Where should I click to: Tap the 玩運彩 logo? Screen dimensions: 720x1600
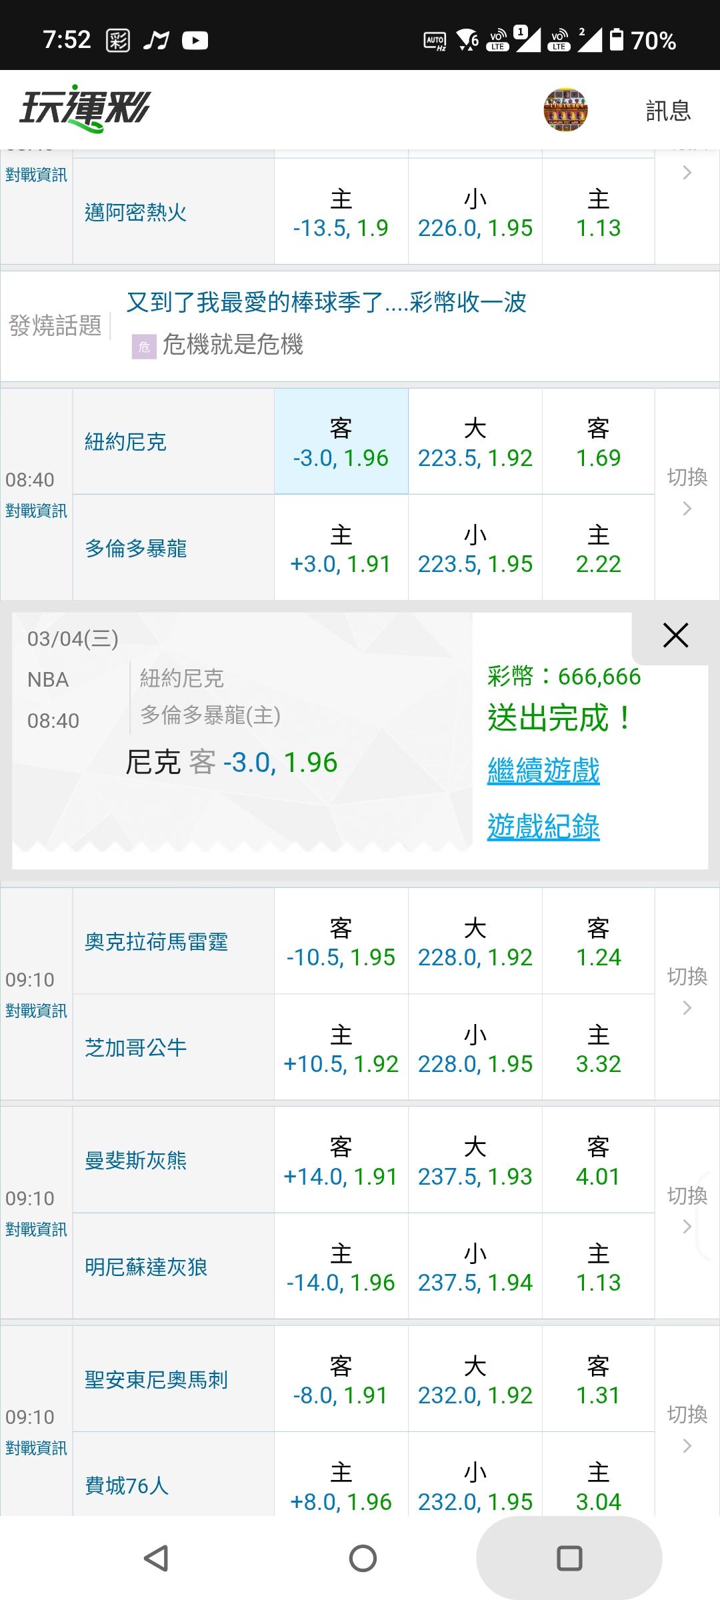(x=85, y=109)
